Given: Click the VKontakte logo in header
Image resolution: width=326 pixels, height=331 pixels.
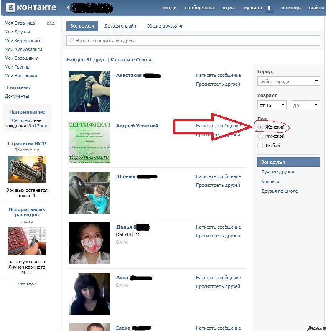Looking at the screenshot, I should pyautogui.click(x=30, y=8).
